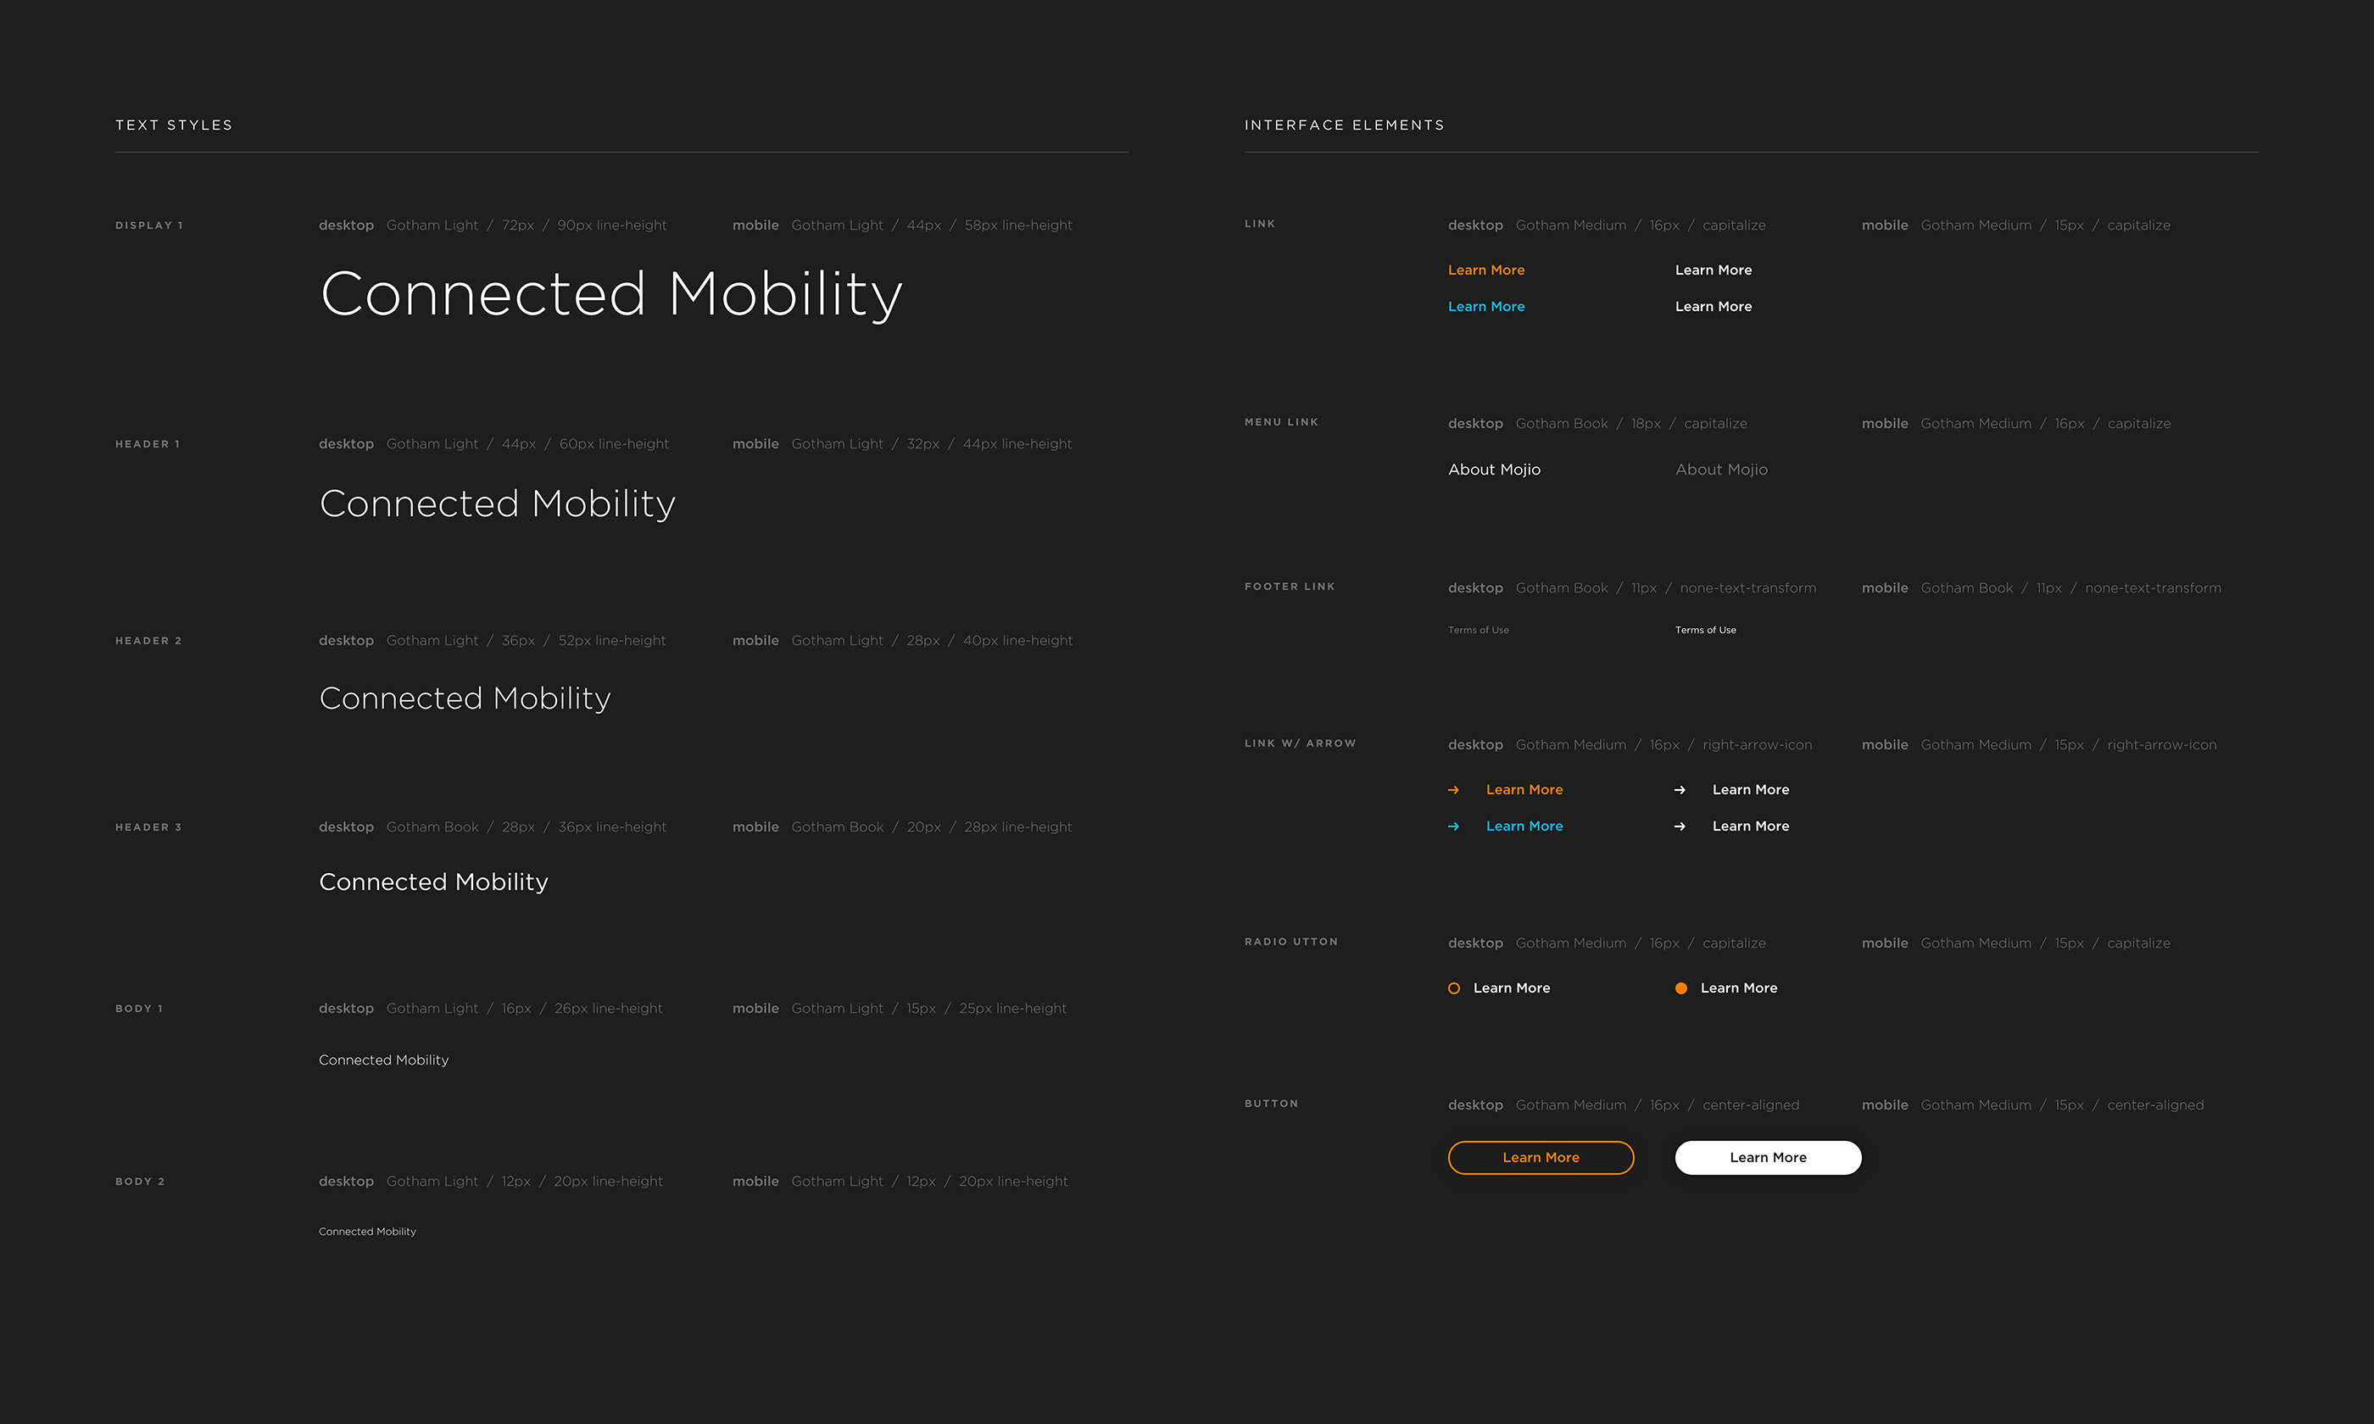
Task: Click orange Learn More text beside arrow
Action: click(x=1524, y=790)
